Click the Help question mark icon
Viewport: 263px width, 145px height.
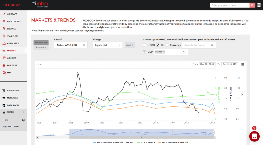(23, 120)
